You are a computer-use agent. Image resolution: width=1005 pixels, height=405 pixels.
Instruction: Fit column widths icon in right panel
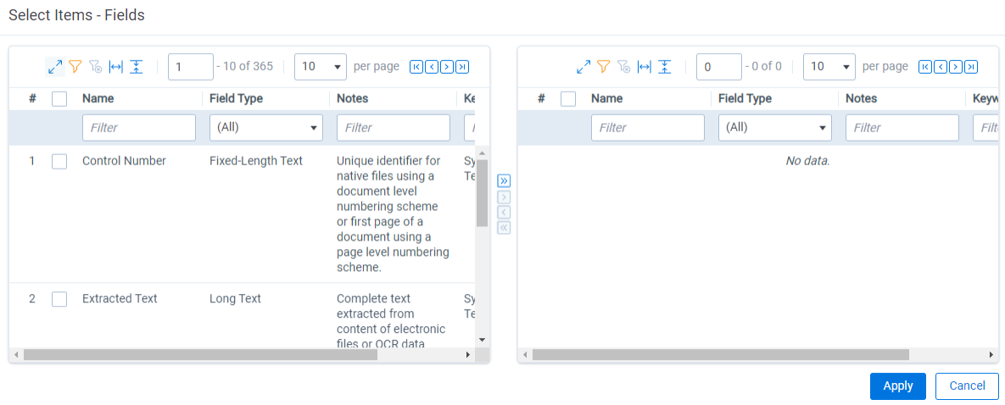coord(645,66)
